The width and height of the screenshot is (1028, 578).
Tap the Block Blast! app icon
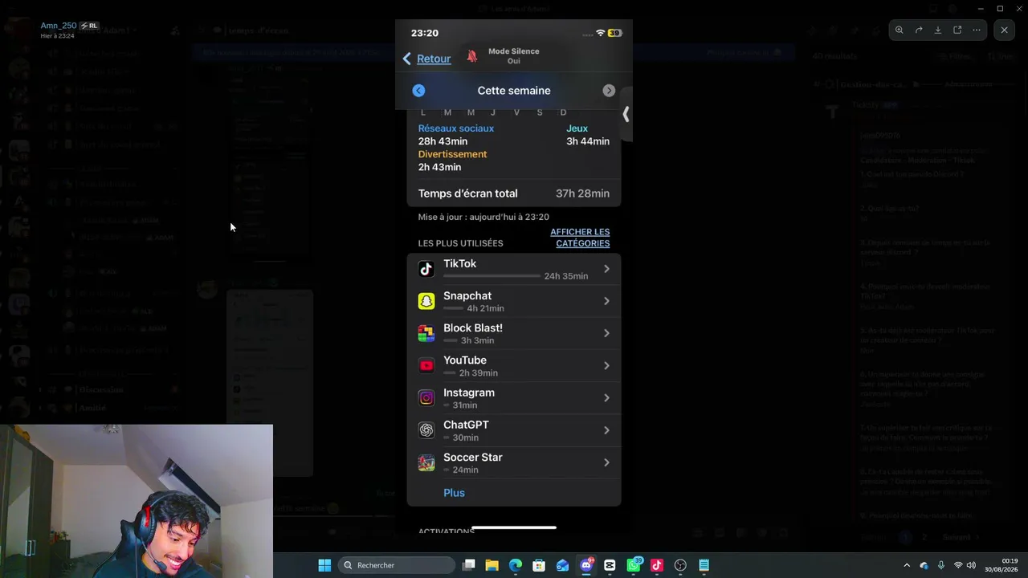click(426, 333)
